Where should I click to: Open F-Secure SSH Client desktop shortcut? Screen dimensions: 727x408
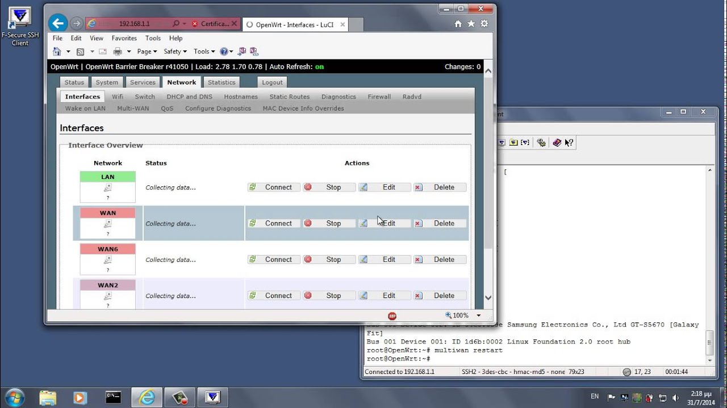click(x=20, y=27)
